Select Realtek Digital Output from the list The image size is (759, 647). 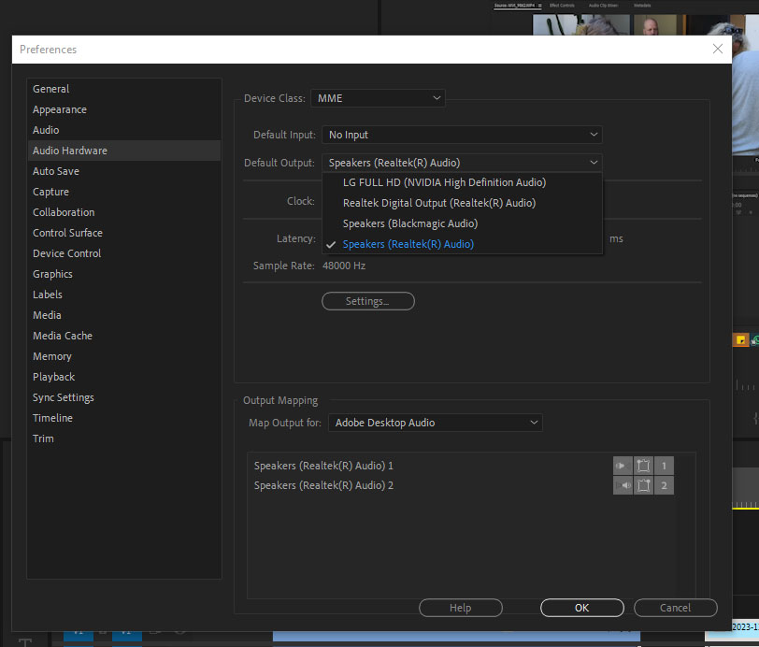[439, 203]
